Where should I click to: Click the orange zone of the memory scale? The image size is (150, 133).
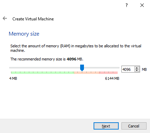(x=87, y=73)
